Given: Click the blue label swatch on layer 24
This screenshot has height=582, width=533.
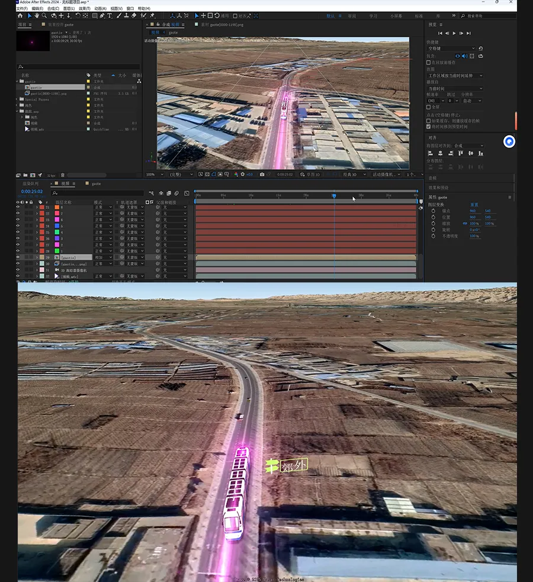Looking at the screenshot, I should (57, 226).
